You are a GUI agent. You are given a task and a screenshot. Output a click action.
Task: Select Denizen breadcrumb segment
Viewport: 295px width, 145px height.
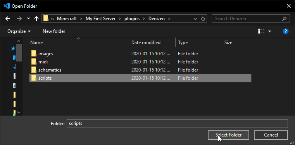click(x=157, y=19)
